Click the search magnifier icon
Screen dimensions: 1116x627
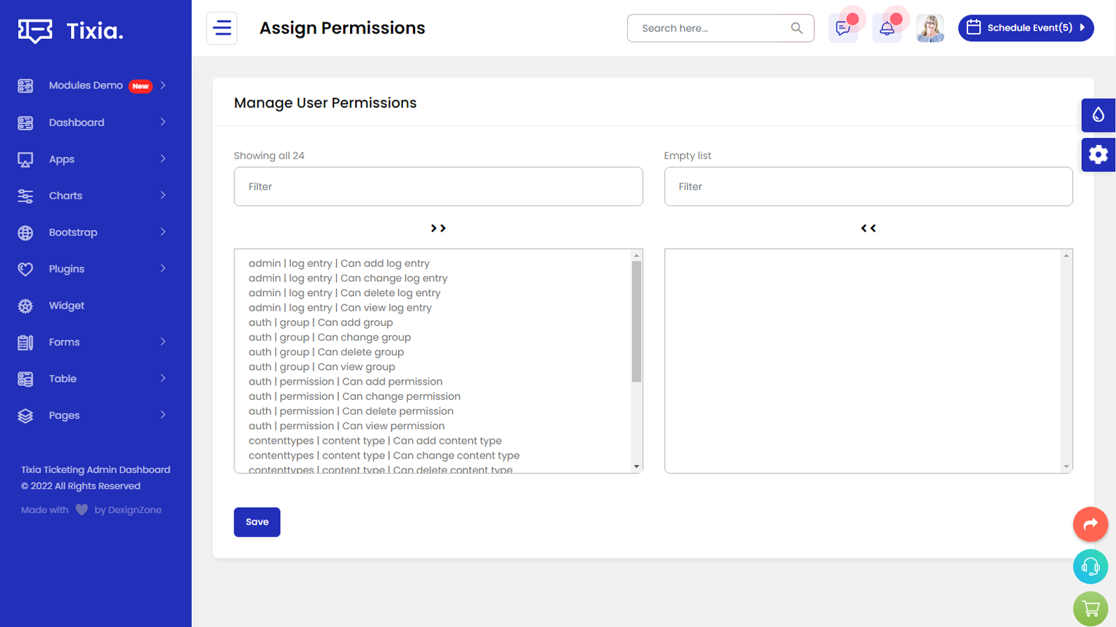(x=797, y=28)
